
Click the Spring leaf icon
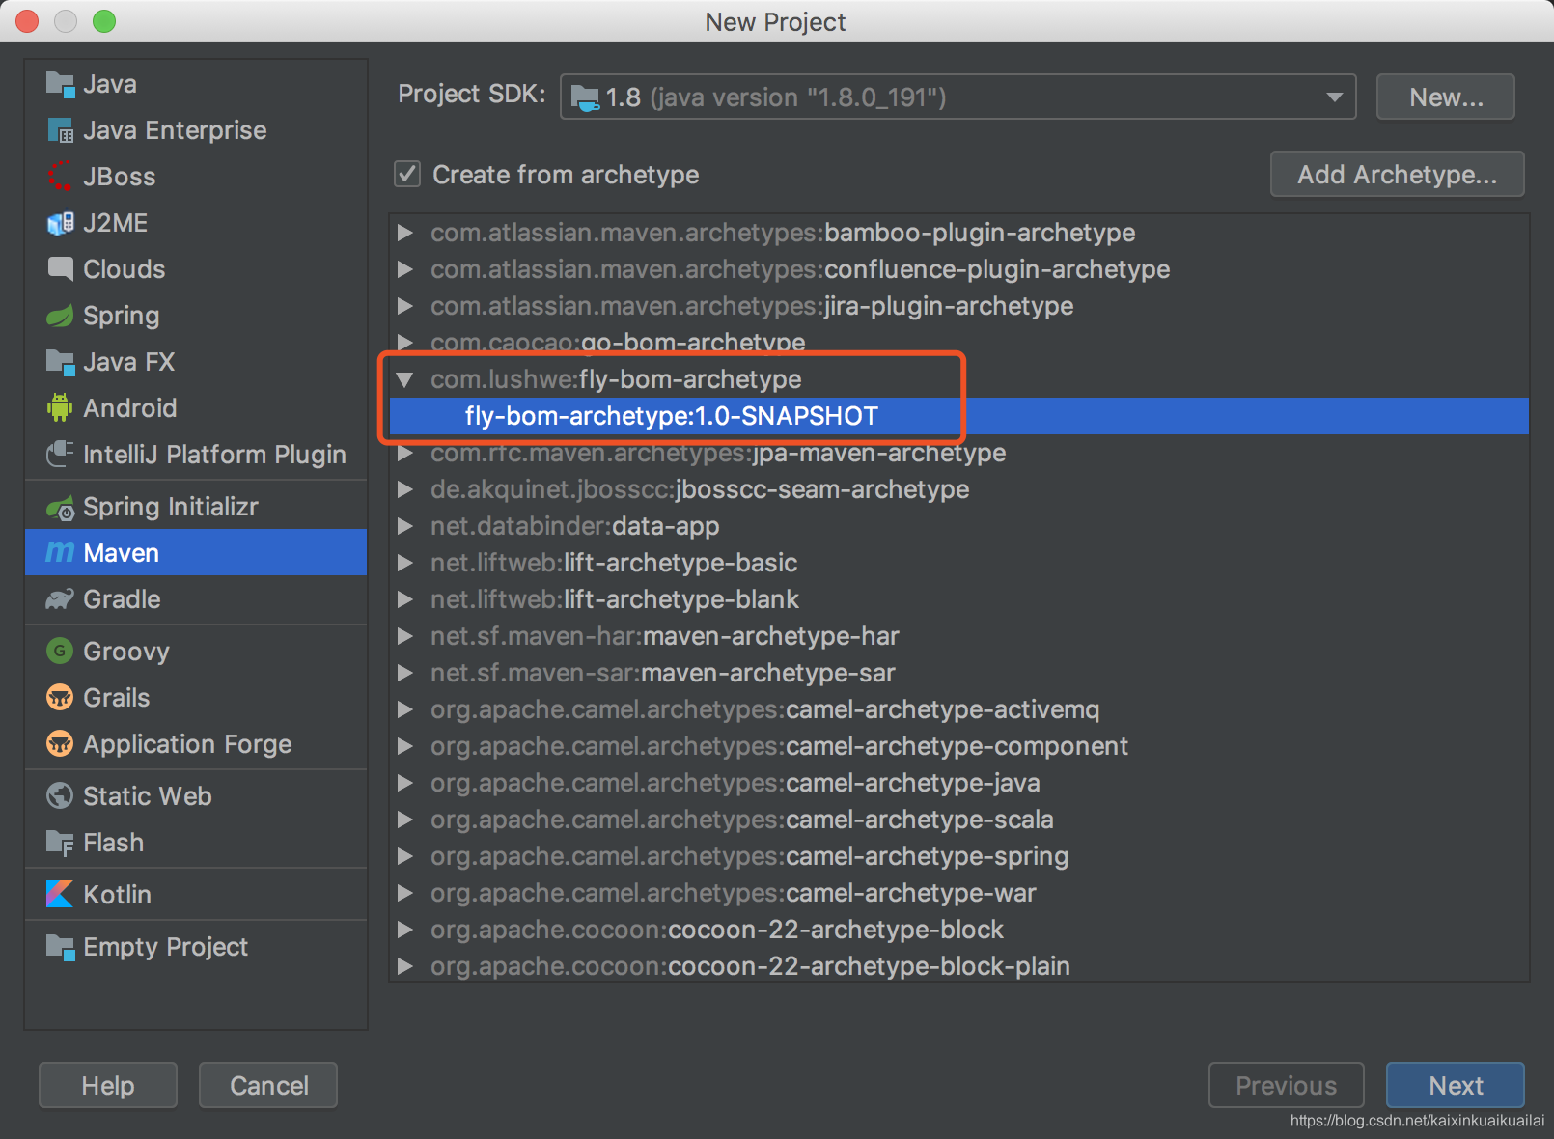coord(60,316)
